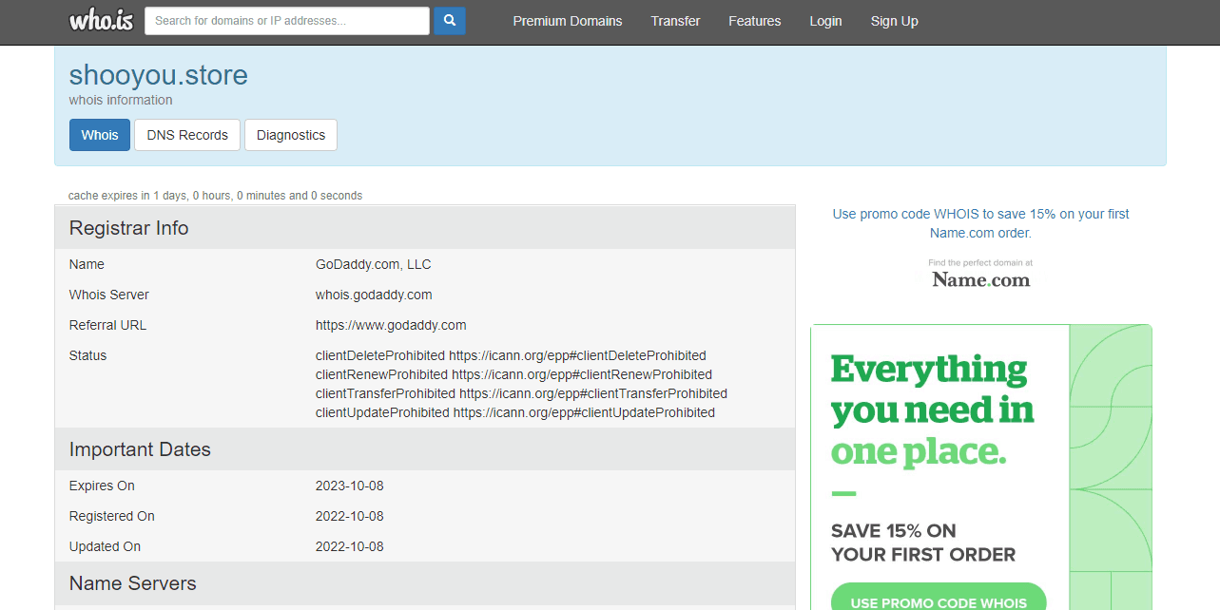The width and height of the screenshot is (1220, 610).
Task: Click the who.is logo
Action: click(100, 20)
